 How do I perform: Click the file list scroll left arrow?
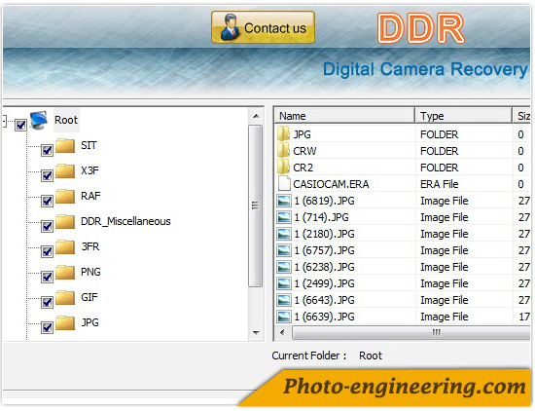[282, 332]
